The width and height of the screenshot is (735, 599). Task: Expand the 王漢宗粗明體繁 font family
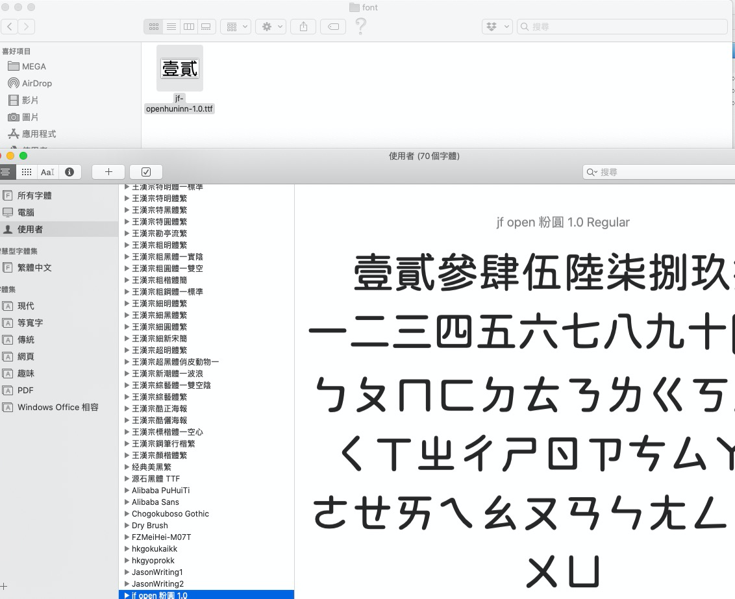[x=127, y=245]
